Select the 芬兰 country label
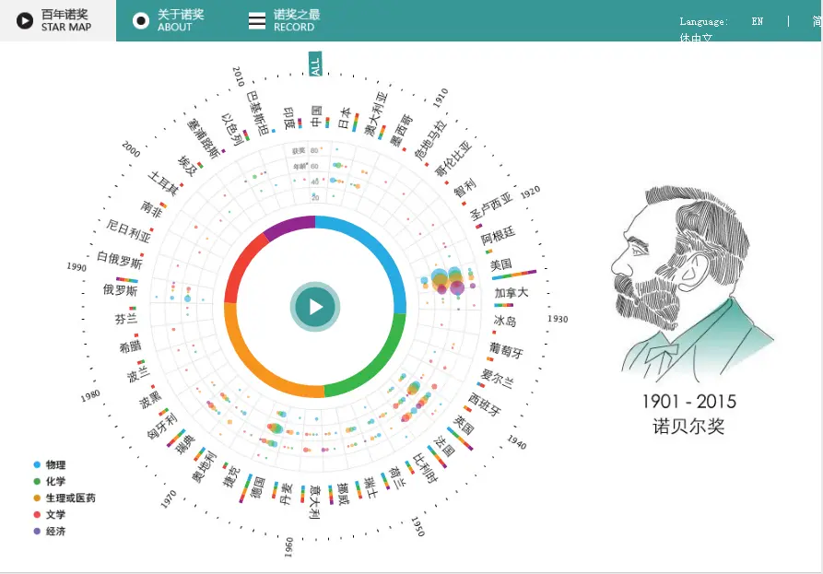Image resolution: width=823 pixels, height=574 pixels. 126,318
